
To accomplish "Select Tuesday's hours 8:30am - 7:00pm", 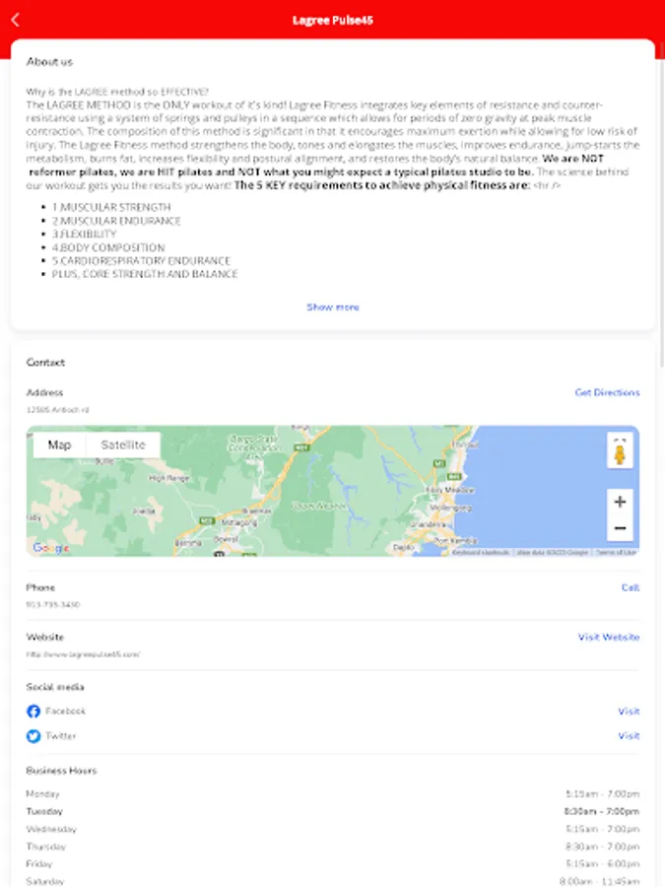I will (x=602, y=812).
